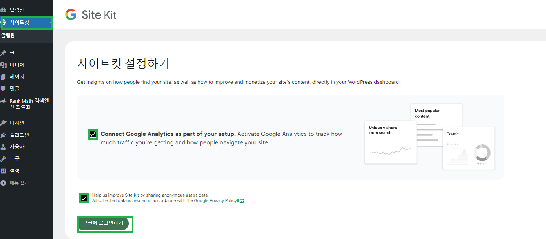Click the collapse arrow icon beside 메뉴 접기
This screenshot has width=546, height=239.
tap(3, 183)
